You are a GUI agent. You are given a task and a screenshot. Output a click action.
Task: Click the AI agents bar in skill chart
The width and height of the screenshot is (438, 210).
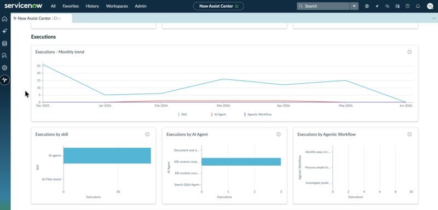coord(107,156)
